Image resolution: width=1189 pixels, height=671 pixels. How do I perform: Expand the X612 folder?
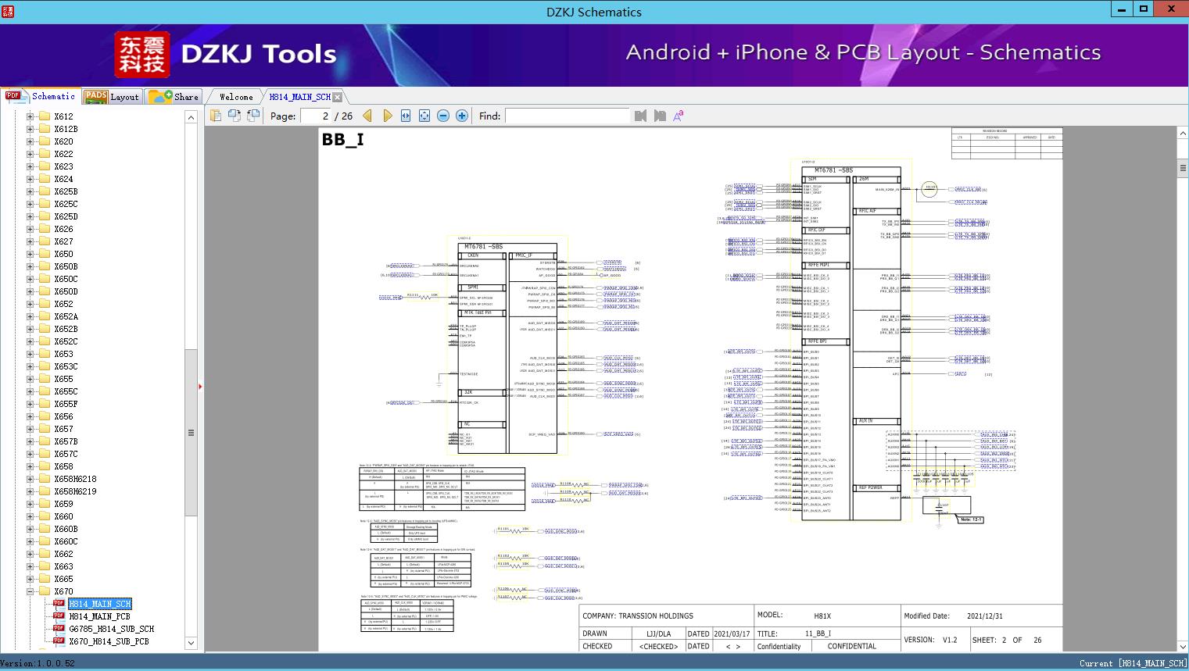30,116
